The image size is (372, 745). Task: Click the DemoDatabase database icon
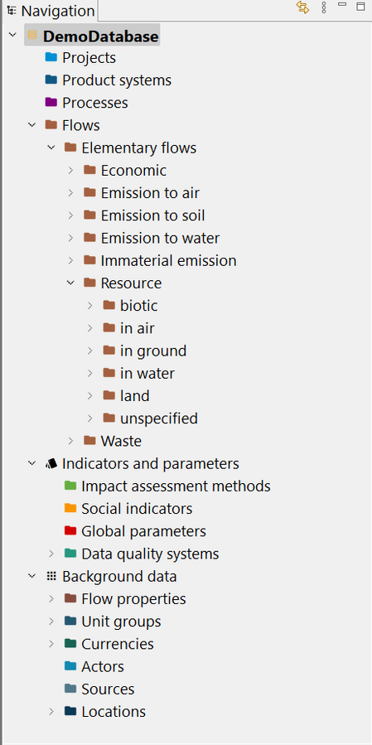click(x=32, y=35)
